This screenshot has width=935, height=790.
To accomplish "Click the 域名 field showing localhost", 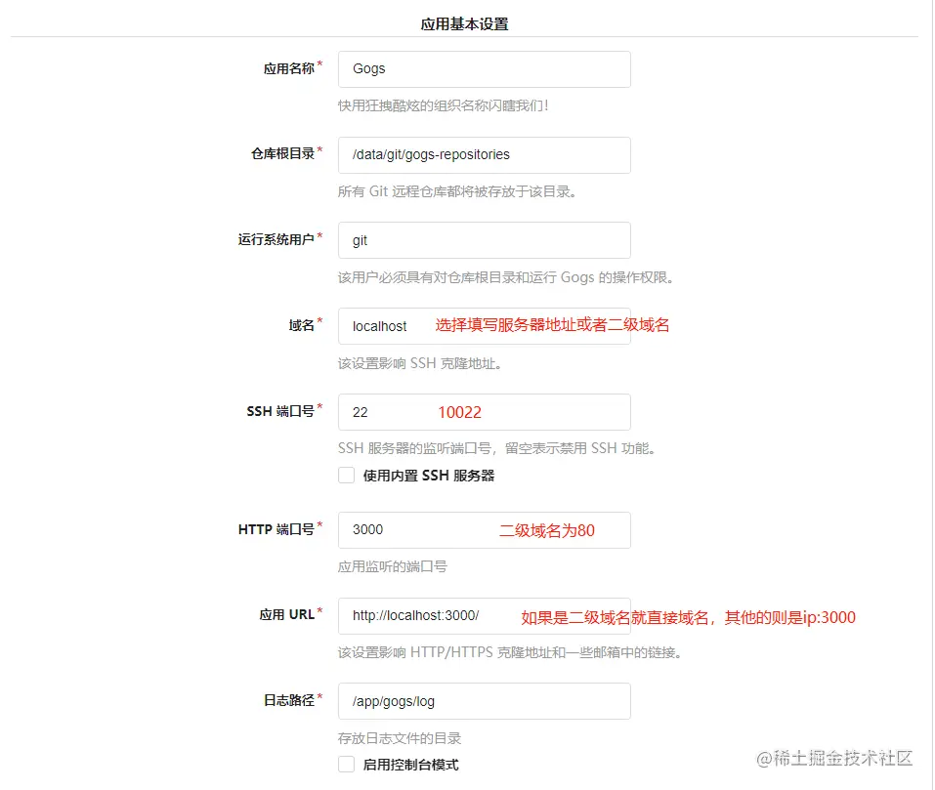I will tap(485, 326).
